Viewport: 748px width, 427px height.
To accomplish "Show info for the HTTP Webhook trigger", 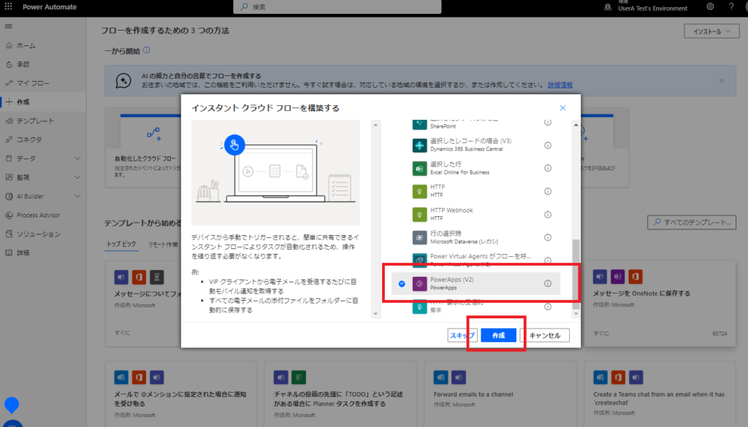I will point(548,215).
